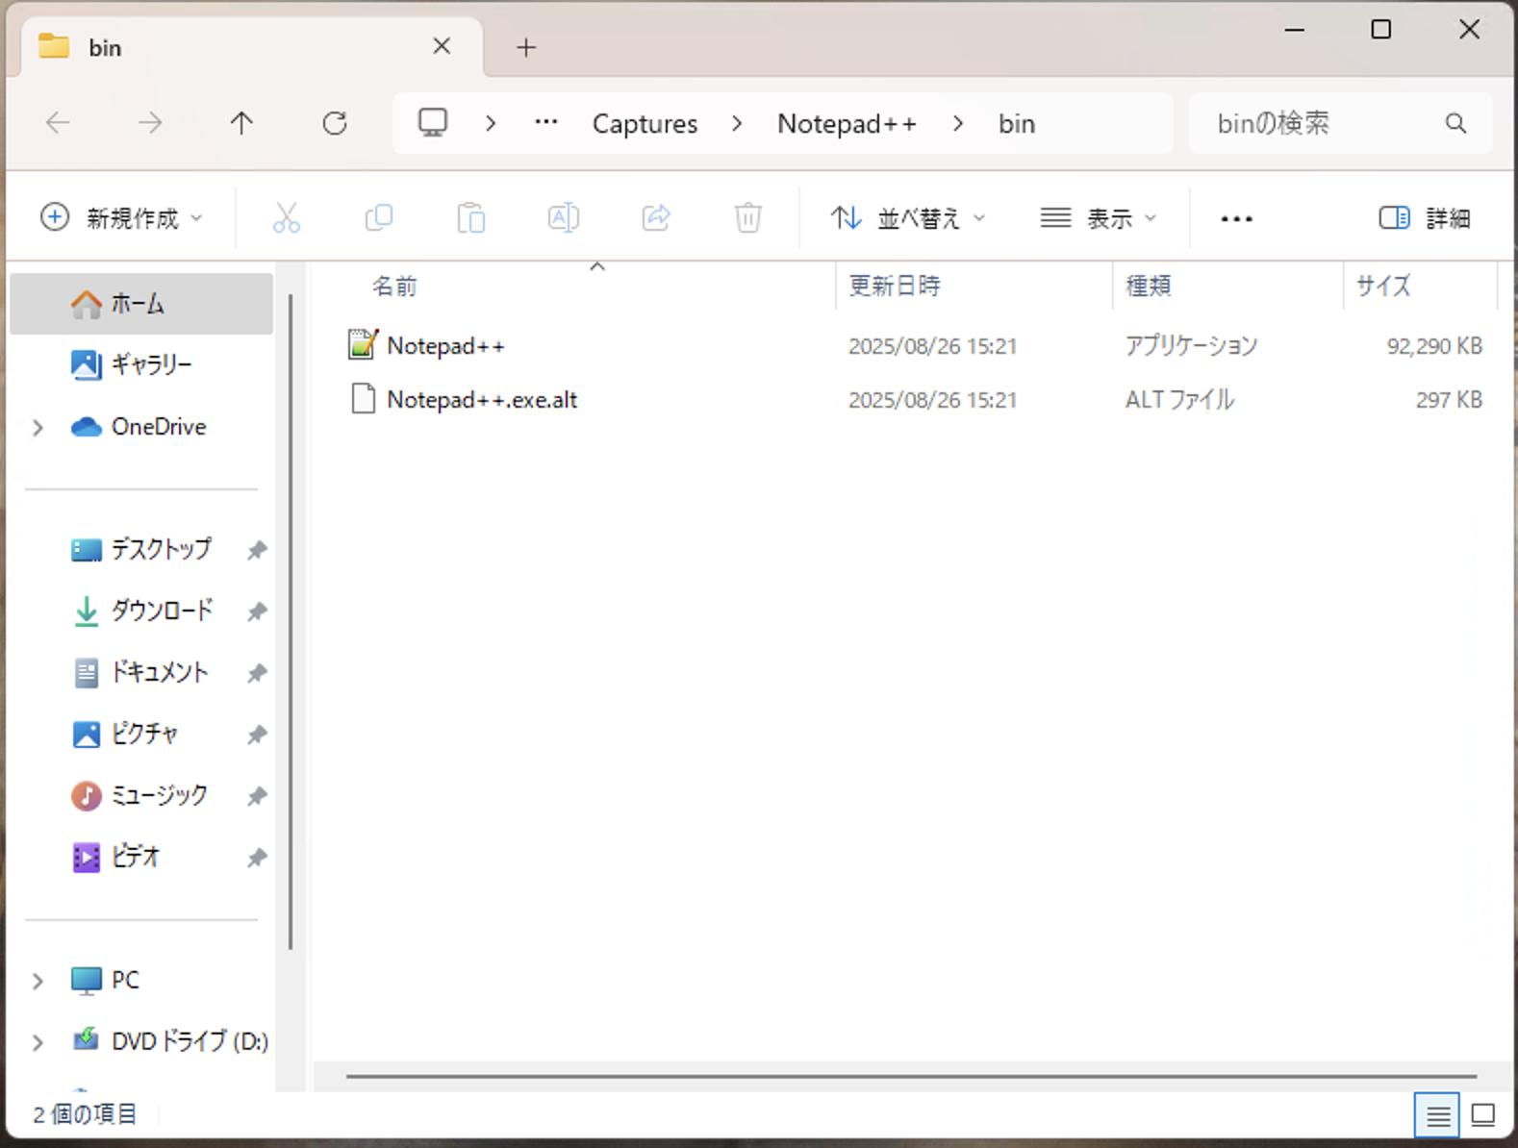Click the binの検索 search field
Image resolution: width=1518 pixels, height=1148 pixels.
click(1318, 123)
